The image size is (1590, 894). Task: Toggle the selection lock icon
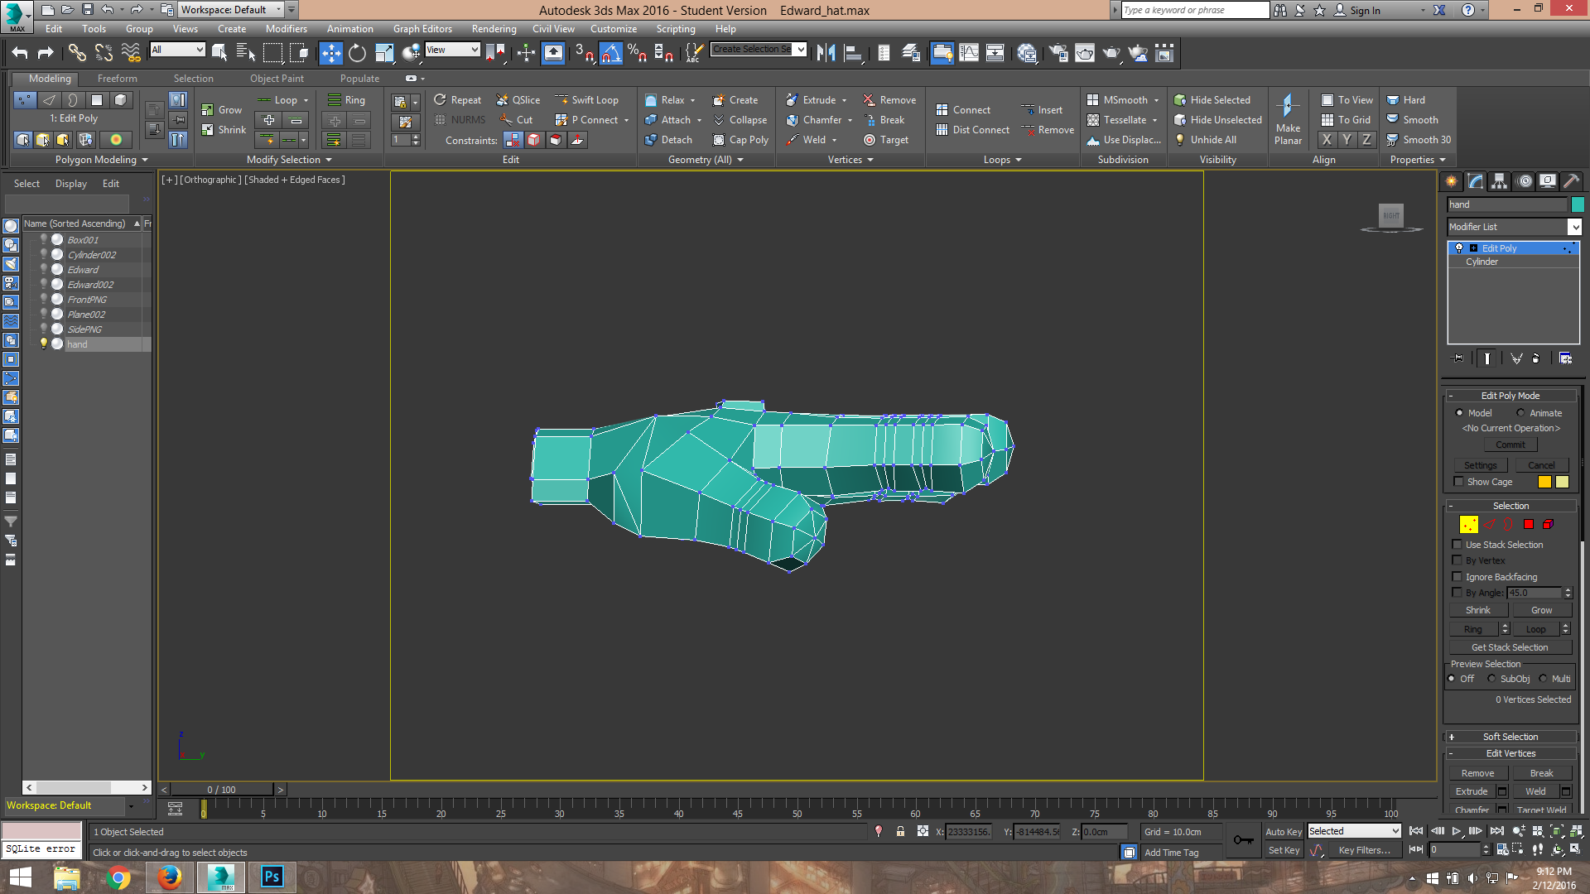coord(900,831)
